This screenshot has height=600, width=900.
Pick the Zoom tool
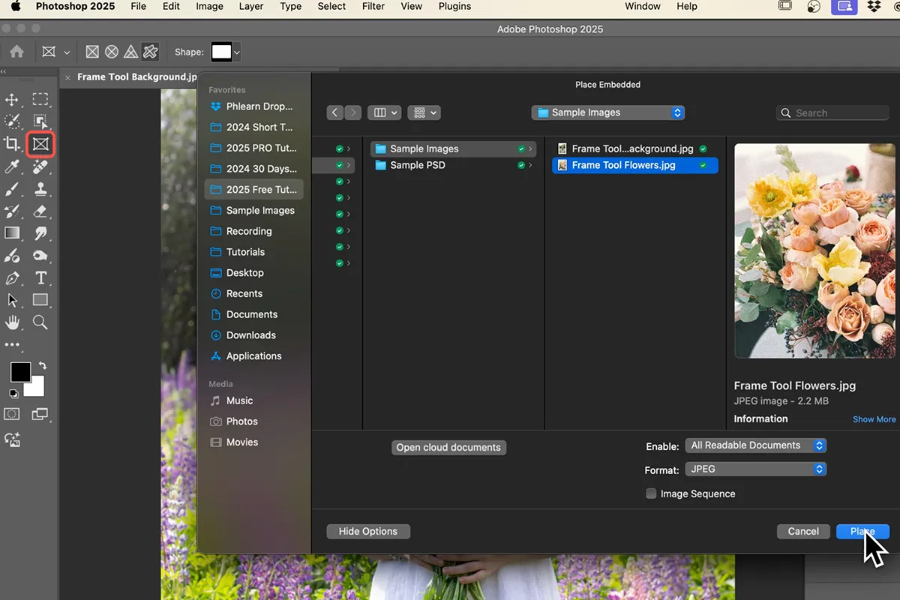[x=41, y=322]
